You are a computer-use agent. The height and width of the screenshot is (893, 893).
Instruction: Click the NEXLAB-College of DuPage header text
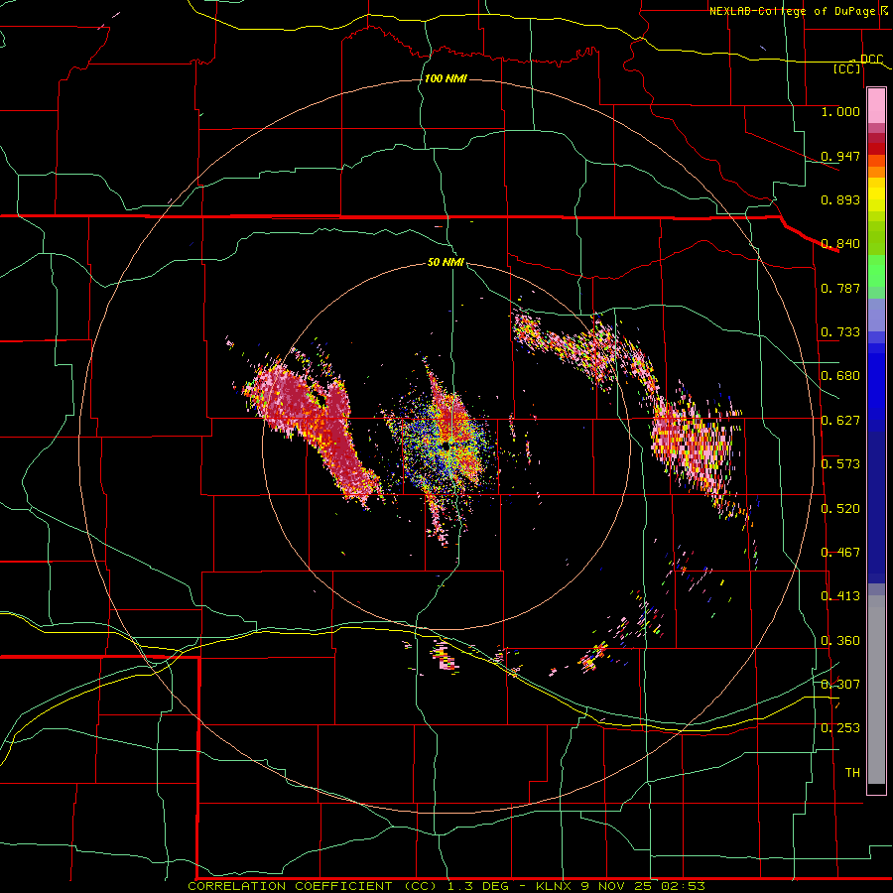pos(792,11)
